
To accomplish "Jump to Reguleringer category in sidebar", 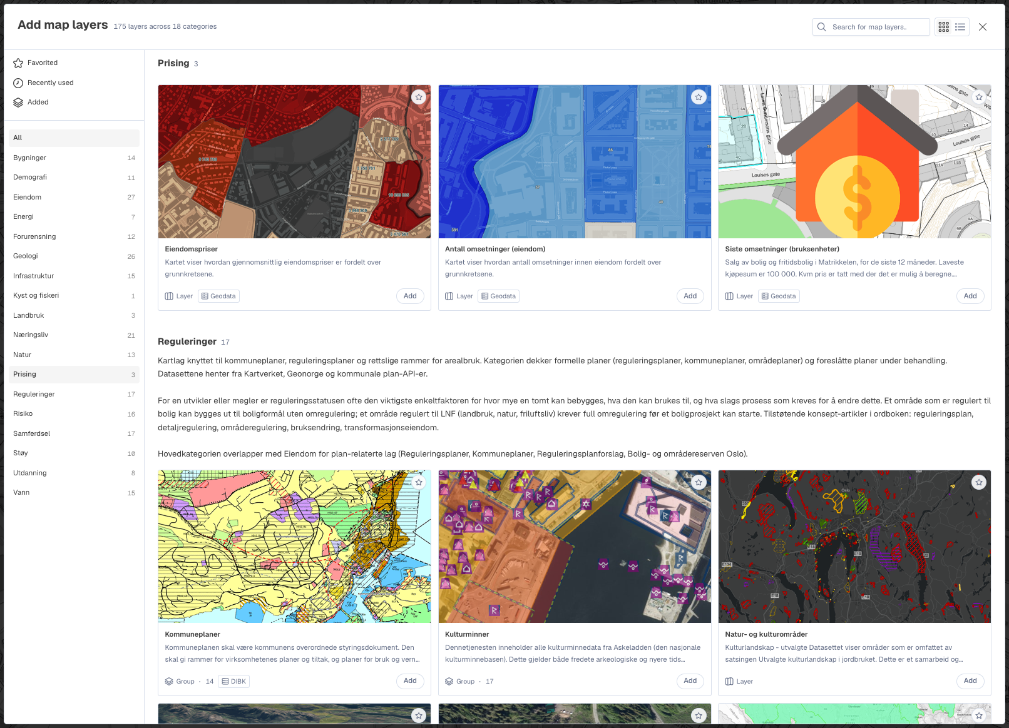I will [74, 394].
